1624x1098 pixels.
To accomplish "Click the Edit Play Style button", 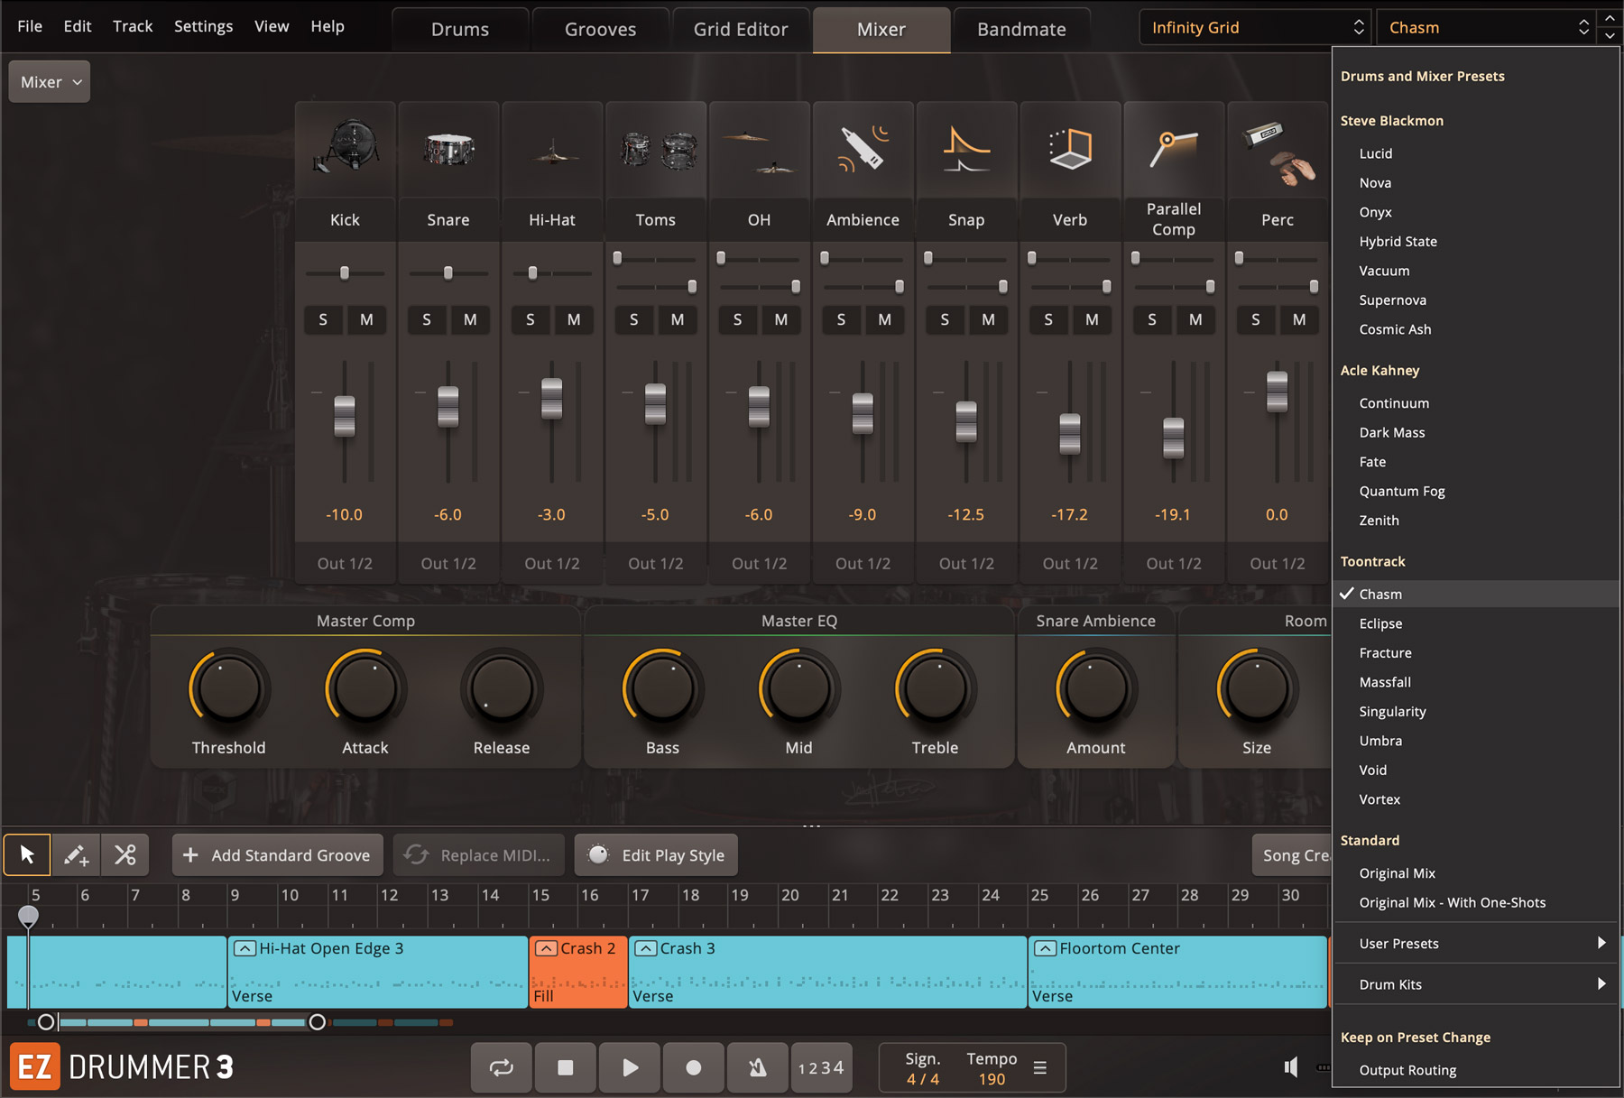I will pos(656,854).
